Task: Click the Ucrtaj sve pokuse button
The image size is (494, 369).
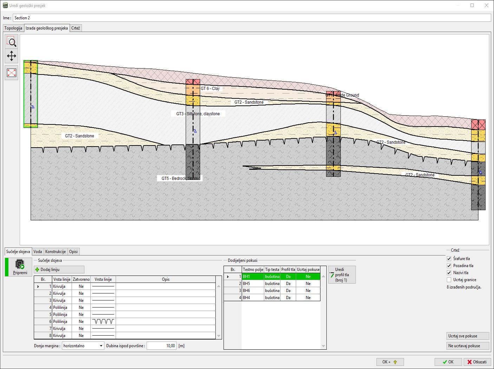Action: coord(467,336)
